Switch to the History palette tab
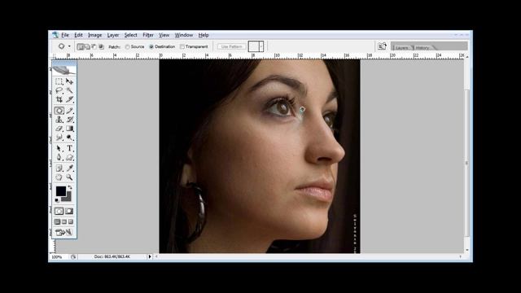Viewport: 521px width, 293px height. 422,48
